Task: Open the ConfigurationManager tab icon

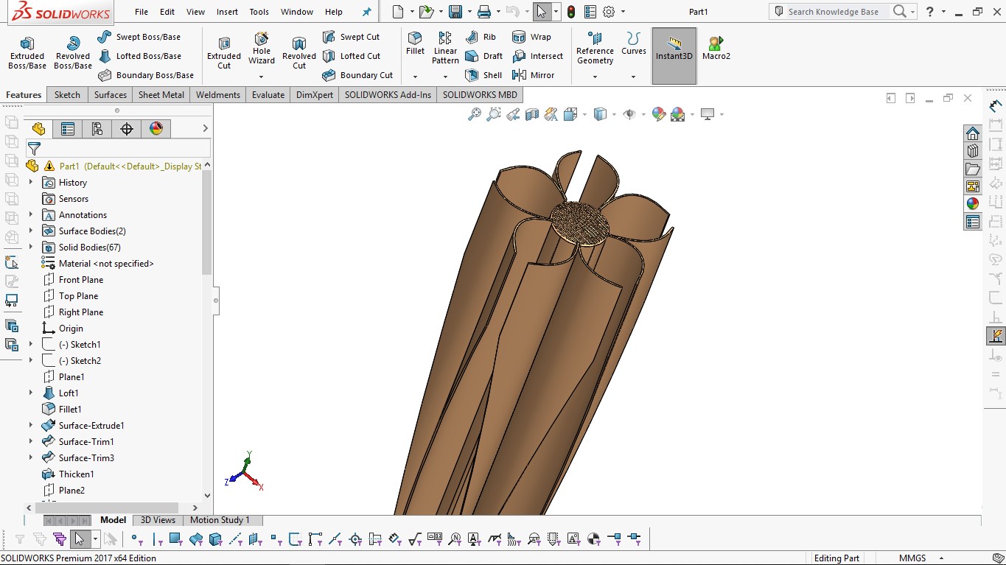Action: [x=97, y=129]
